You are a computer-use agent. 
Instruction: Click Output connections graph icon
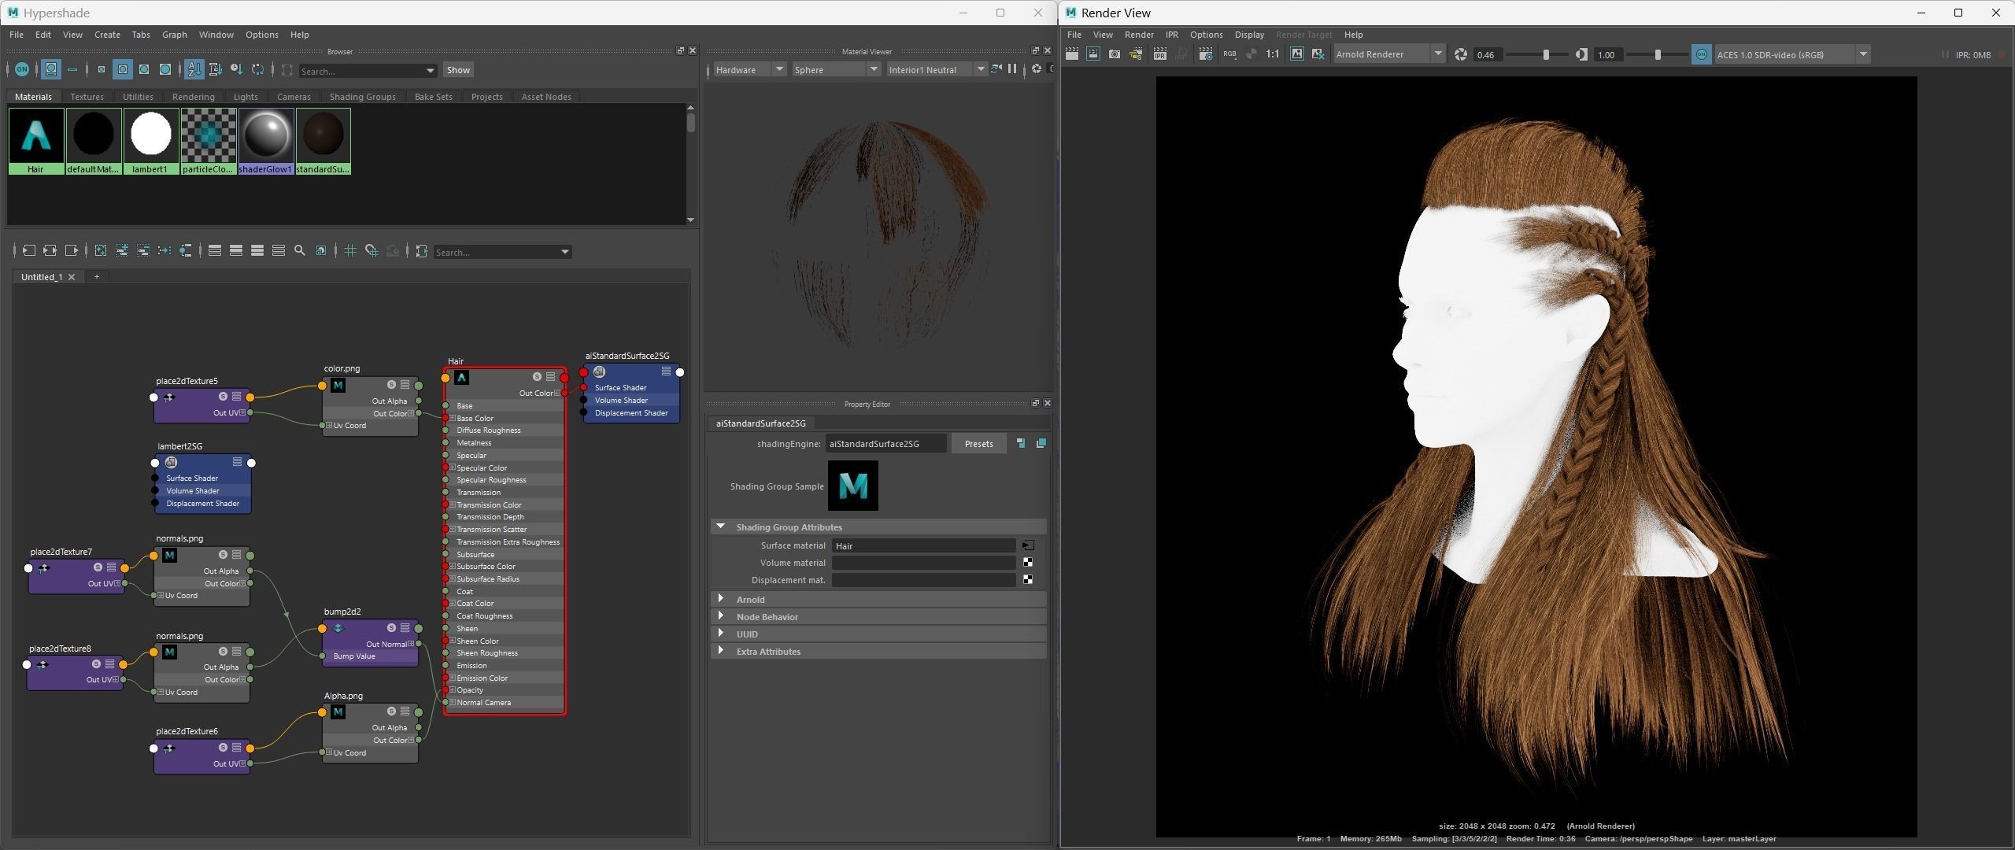(x=71, y=250)
